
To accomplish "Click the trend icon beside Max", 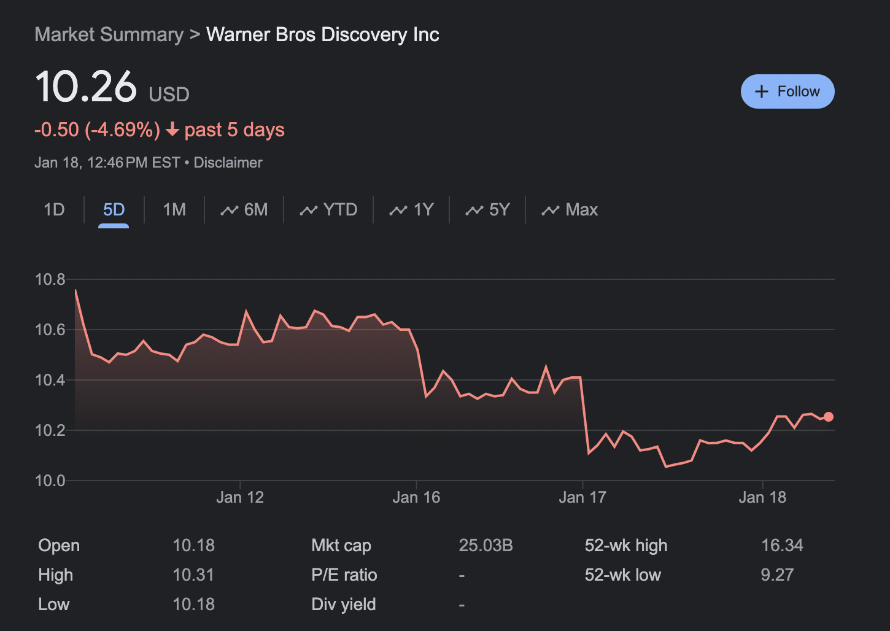I will (x=551, y=211).
